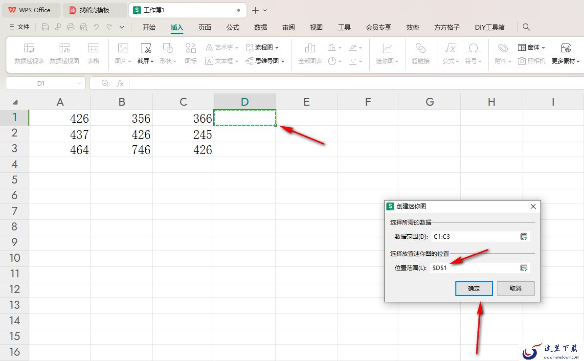Select column header E
Viewport: 584px width, 361px height.
tap(307, 102)
